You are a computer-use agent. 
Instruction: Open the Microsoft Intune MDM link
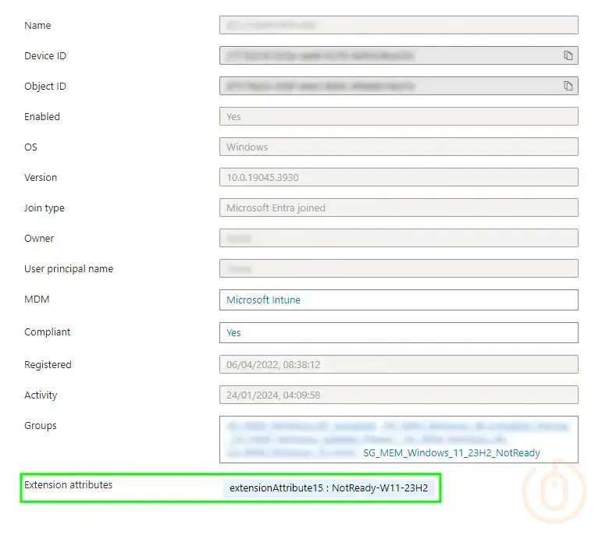click(263, 300)
